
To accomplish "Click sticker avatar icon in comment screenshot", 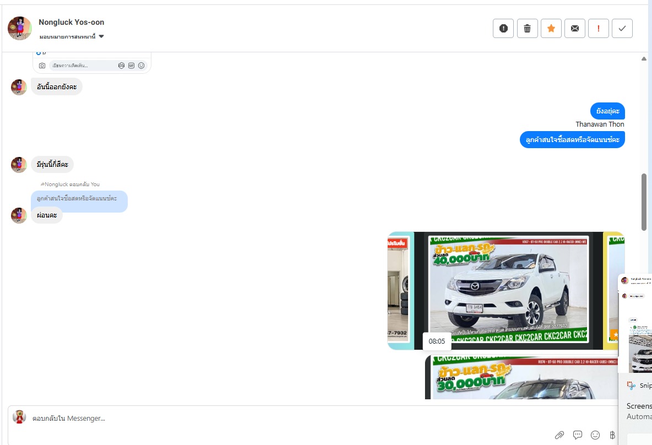I will click(x=121, y=66).
